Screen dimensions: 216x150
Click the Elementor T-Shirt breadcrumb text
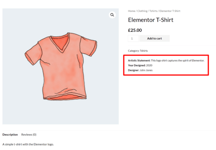coord(170,11)
